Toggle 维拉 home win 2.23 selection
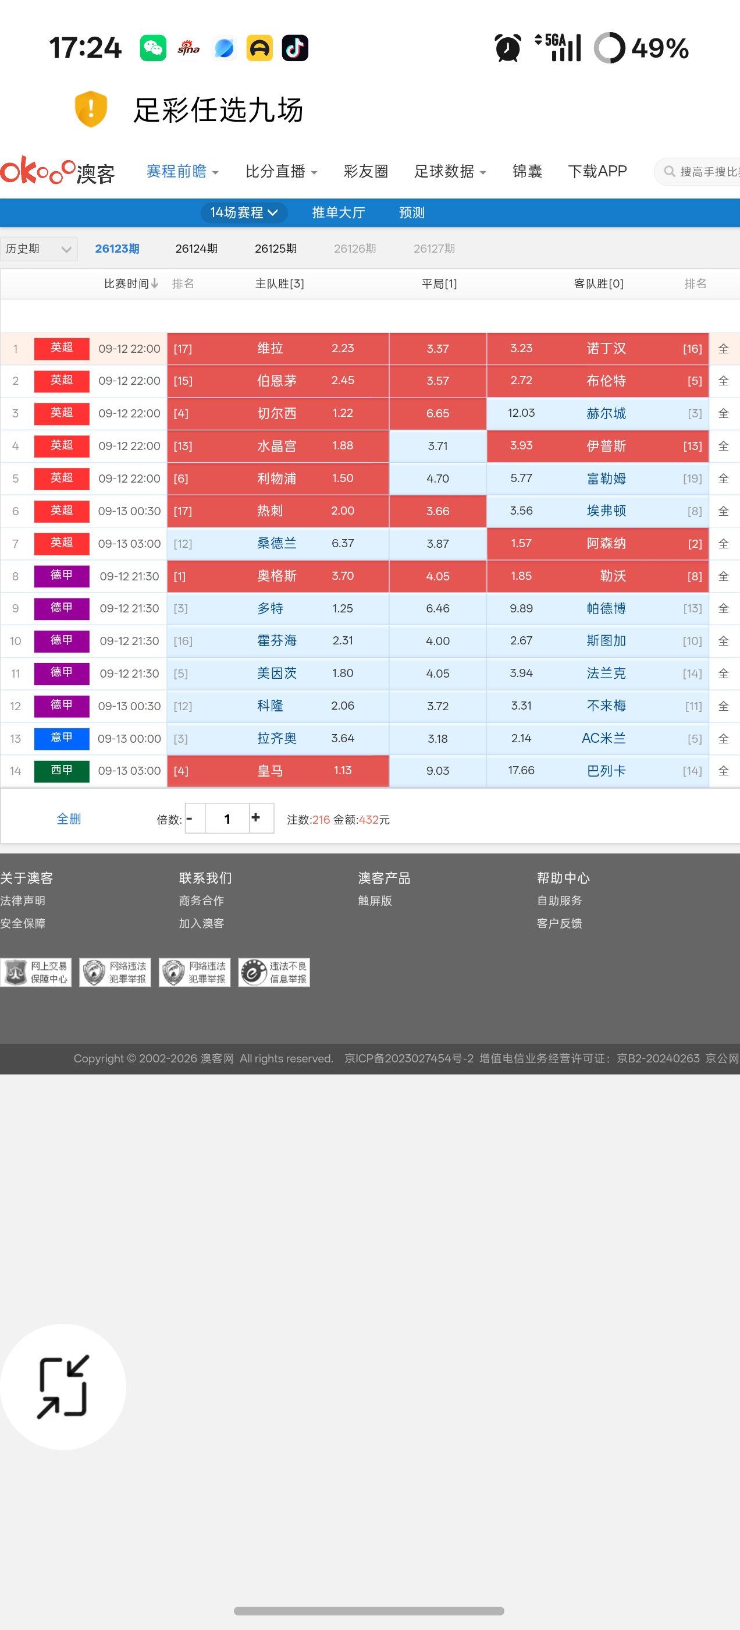740x1630 pixels. tap(278, 349)
